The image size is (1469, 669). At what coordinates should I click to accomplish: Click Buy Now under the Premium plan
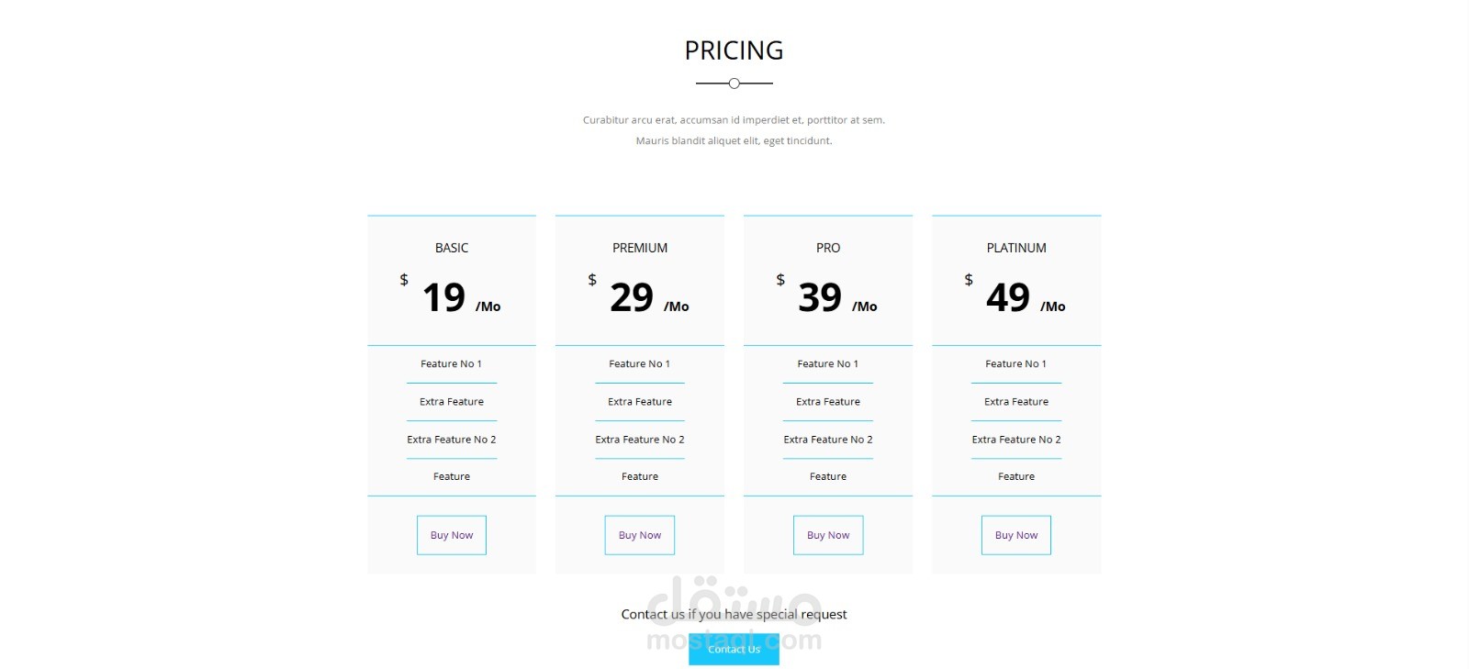[640, 535]
